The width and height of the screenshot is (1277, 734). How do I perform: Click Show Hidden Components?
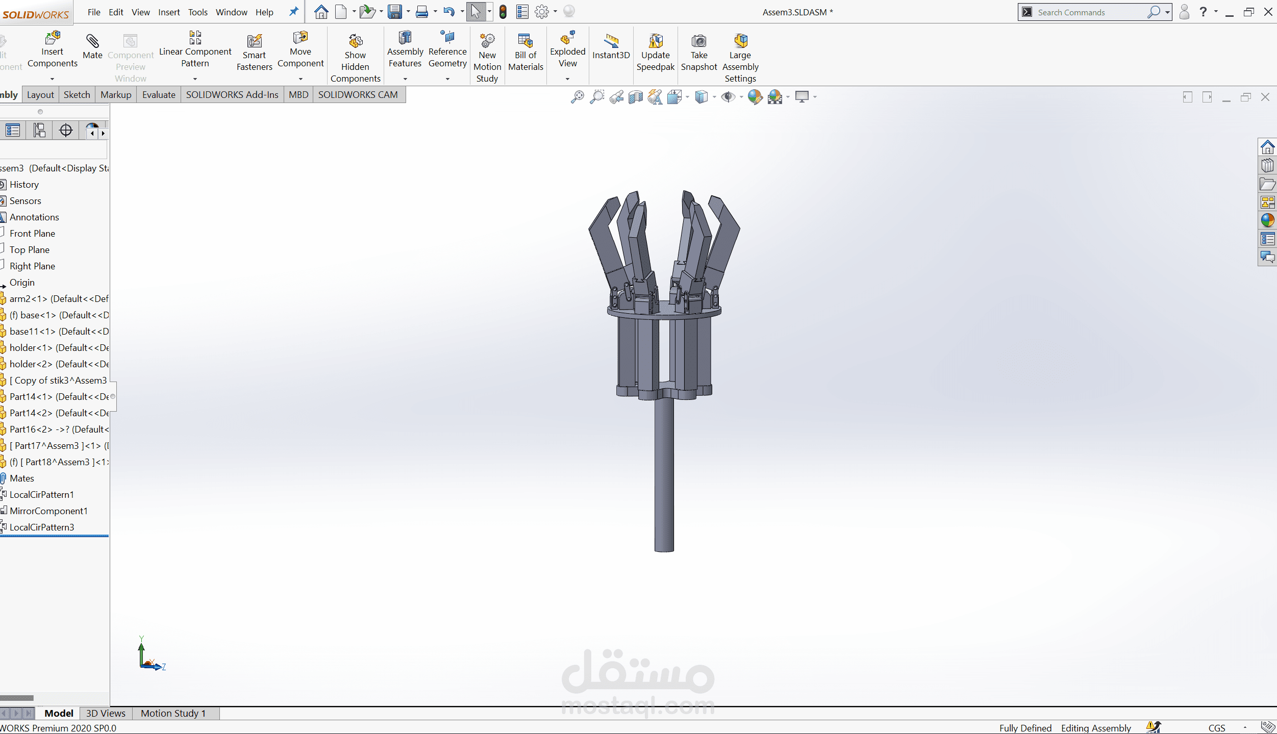[356, 58]
